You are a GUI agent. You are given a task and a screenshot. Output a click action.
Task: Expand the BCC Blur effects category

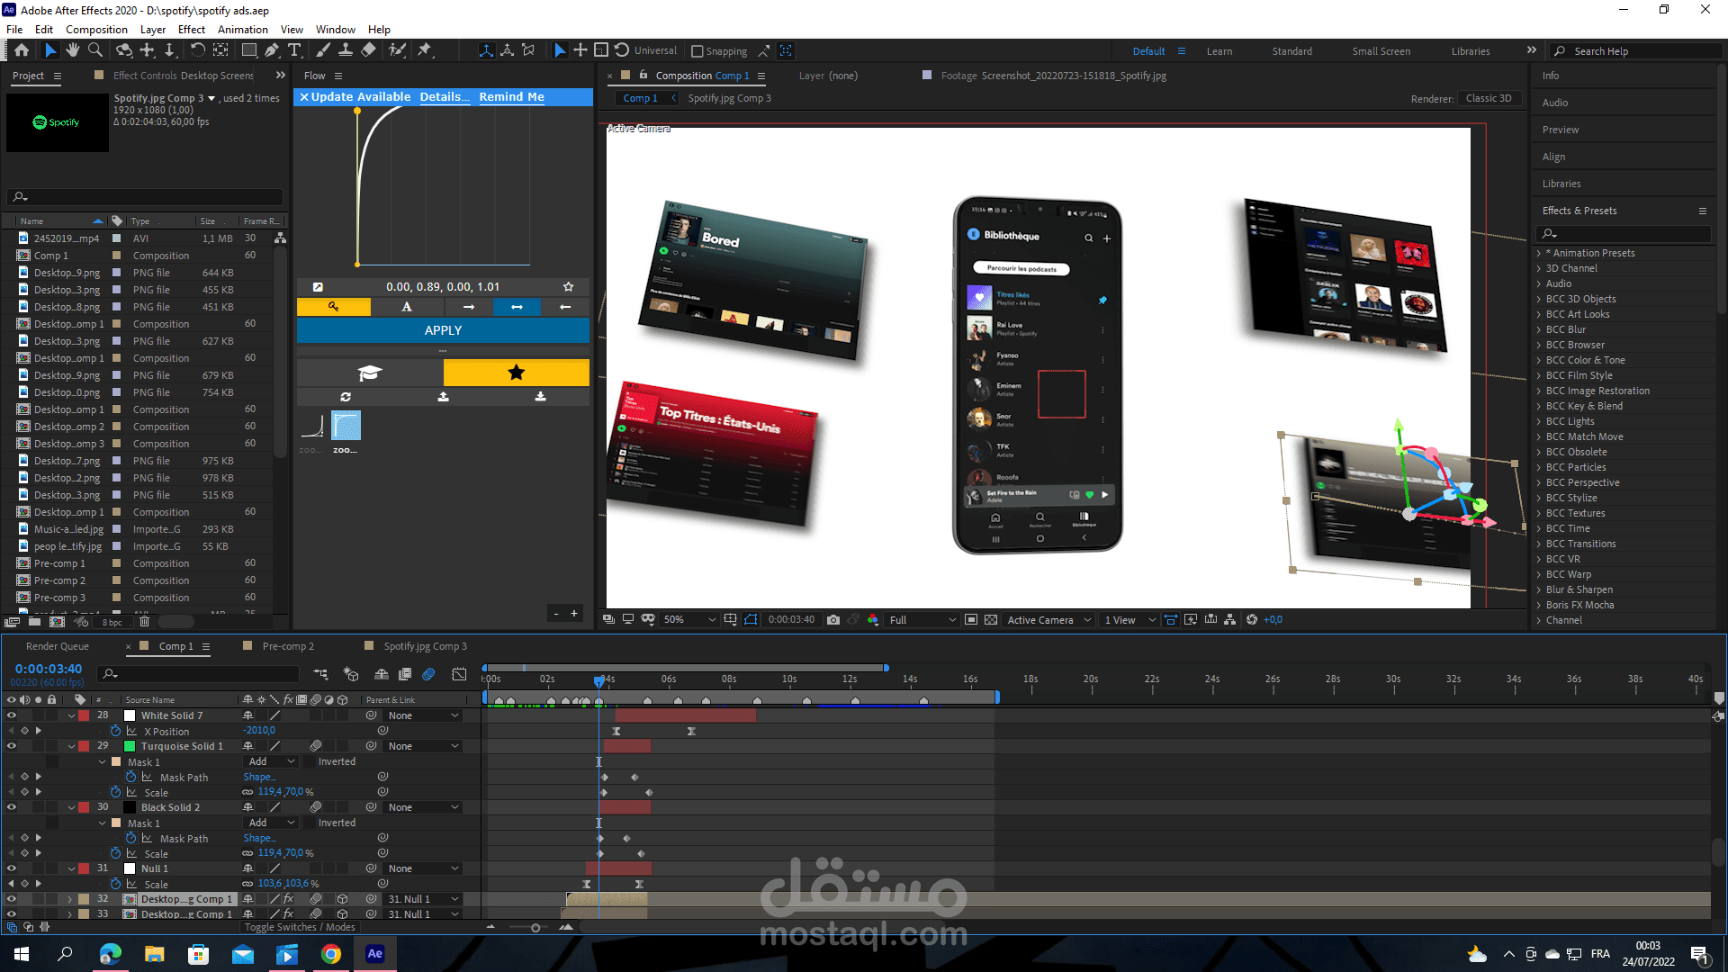(x=1539, y=329)
